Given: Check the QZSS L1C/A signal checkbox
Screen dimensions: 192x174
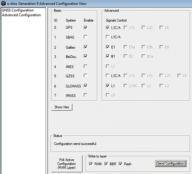Looking at the screenshot, I should coord(108,76).
